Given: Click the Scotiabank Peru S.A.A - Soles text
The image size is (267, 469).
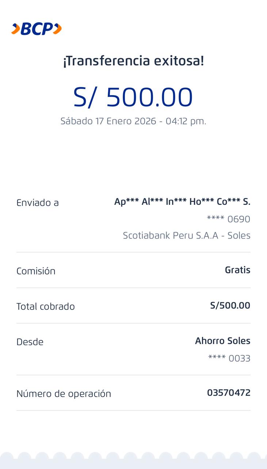Looking at the screenshot, I should pyautogui.click(x=186, y=235).
